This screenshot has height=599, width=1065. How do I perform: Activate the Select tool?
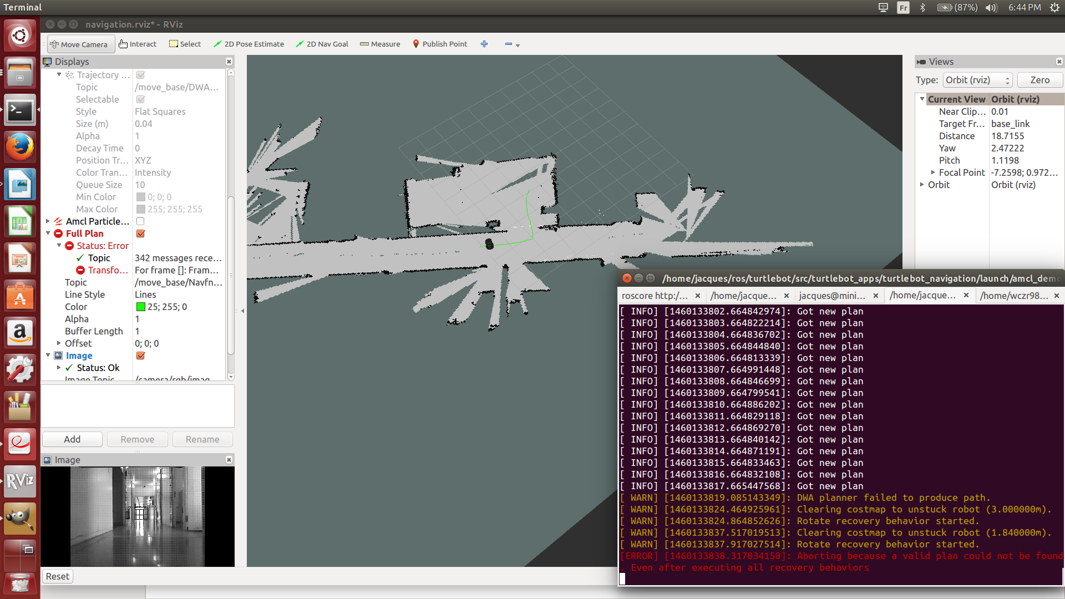tap(185, 44)
